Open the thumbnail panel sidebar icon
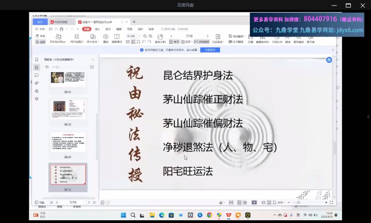Screen dimensions: 371x223 [x=36, y=68]
